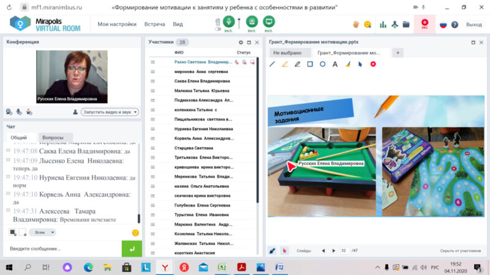The height and width of the screenshot is (275, 490).
Task: Select the text A tool
Action: 335,64
